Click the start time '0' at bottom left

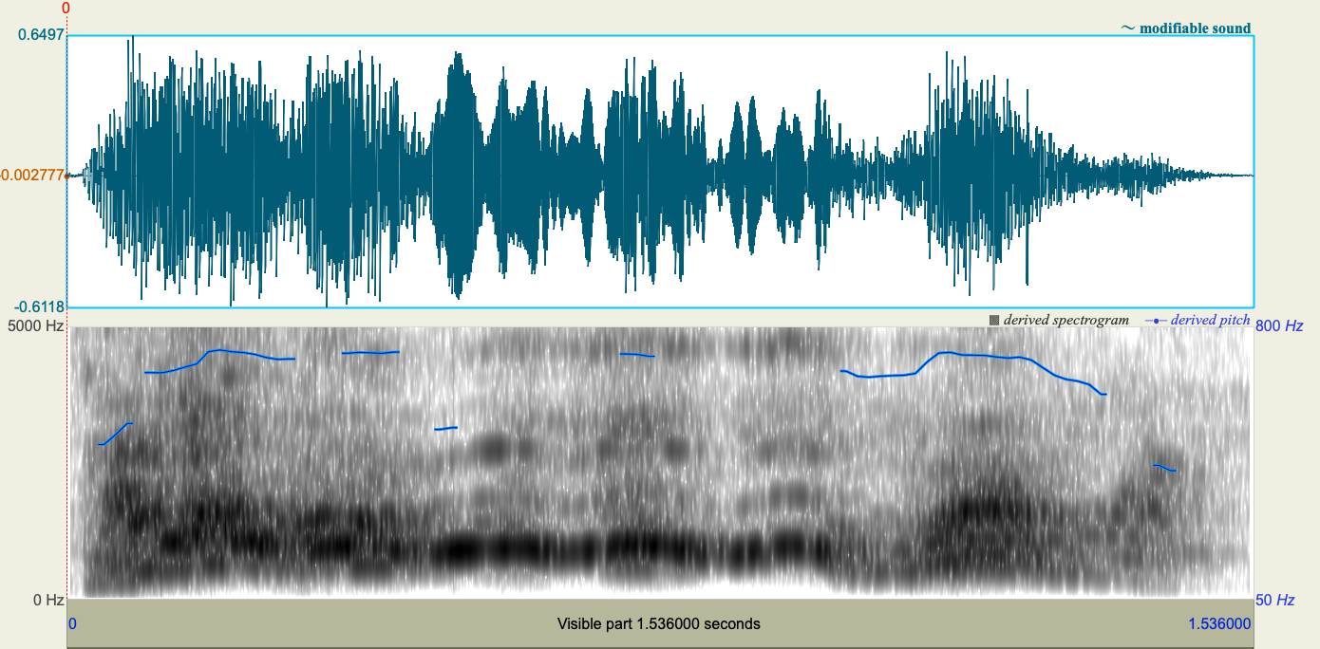(73, 623)
